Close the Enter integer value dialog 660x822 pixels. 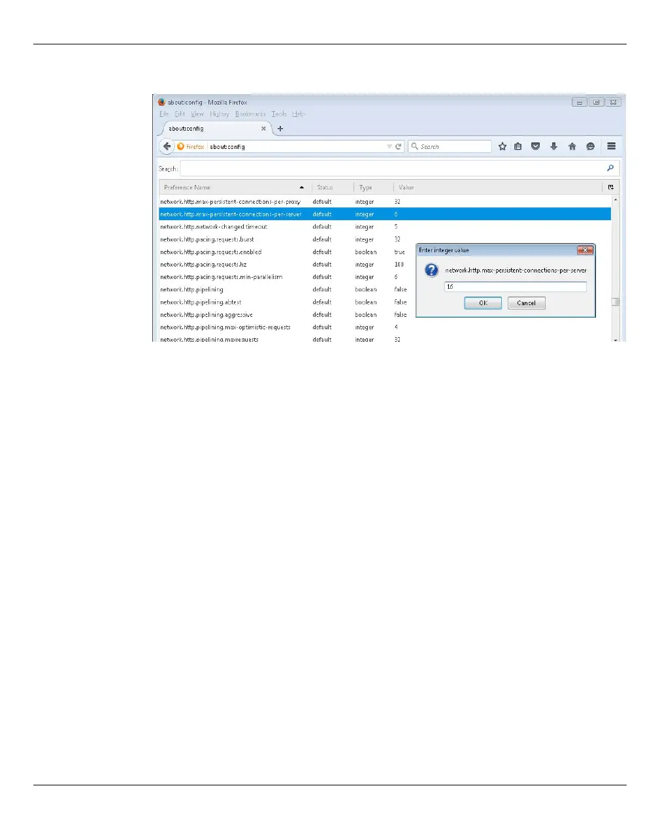pos(585,250)
